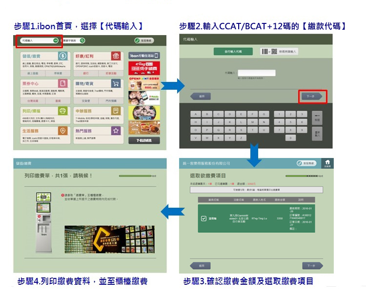Click the keyword search box on home page
This screenshot has height=295, width=366.
(73, 40)
